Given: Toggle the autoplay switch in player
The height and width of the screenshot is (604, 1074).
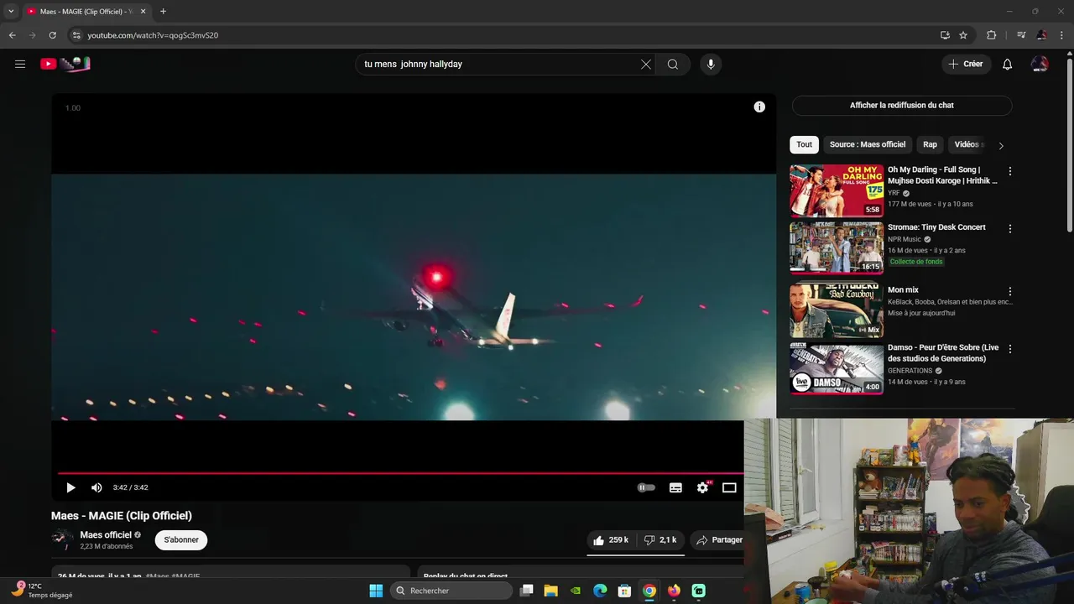Looking at the screenshot, I should pyautogui.click(x=646, y=487).
